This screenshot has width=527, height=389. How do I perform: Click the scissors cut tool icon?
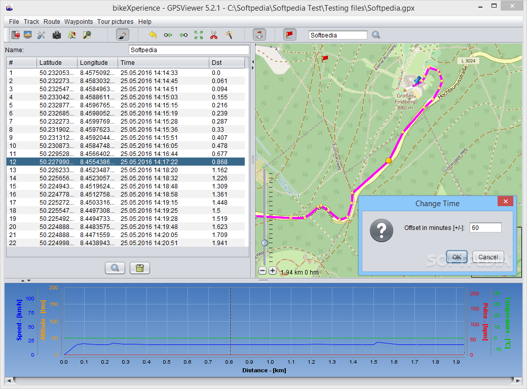coord(214,35)
